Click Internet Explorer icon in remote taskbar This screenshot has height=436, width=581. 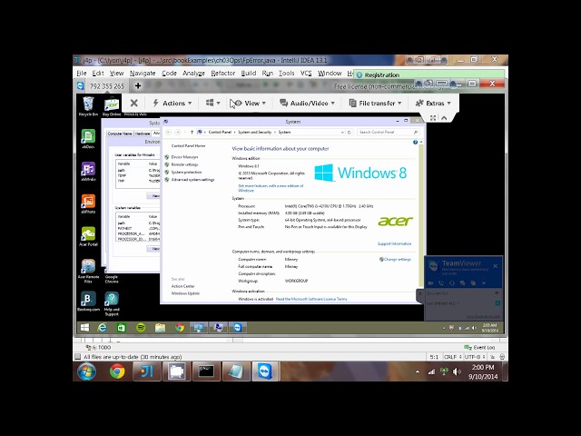103,327
